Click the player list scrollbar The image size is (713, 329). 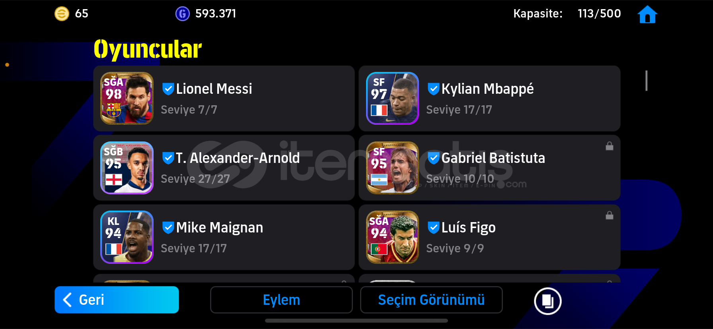tap(647, 81)
